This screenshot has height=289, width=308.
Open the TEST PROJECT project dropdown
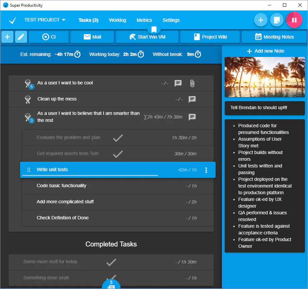(45, 20)
